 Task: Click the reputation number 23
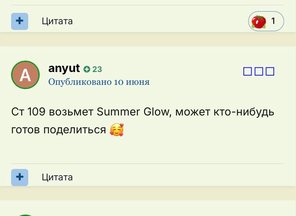pos(97,69)
